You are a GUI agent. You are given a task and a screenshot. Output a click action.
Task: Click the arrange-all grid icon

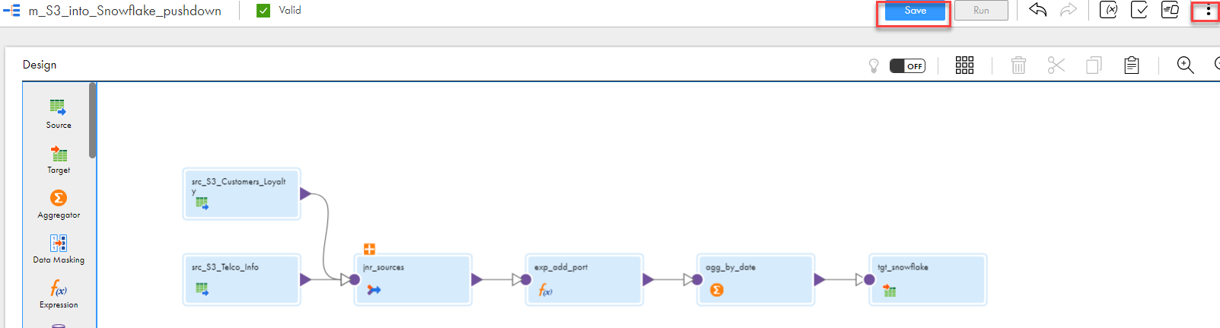(x=964, y=65)
